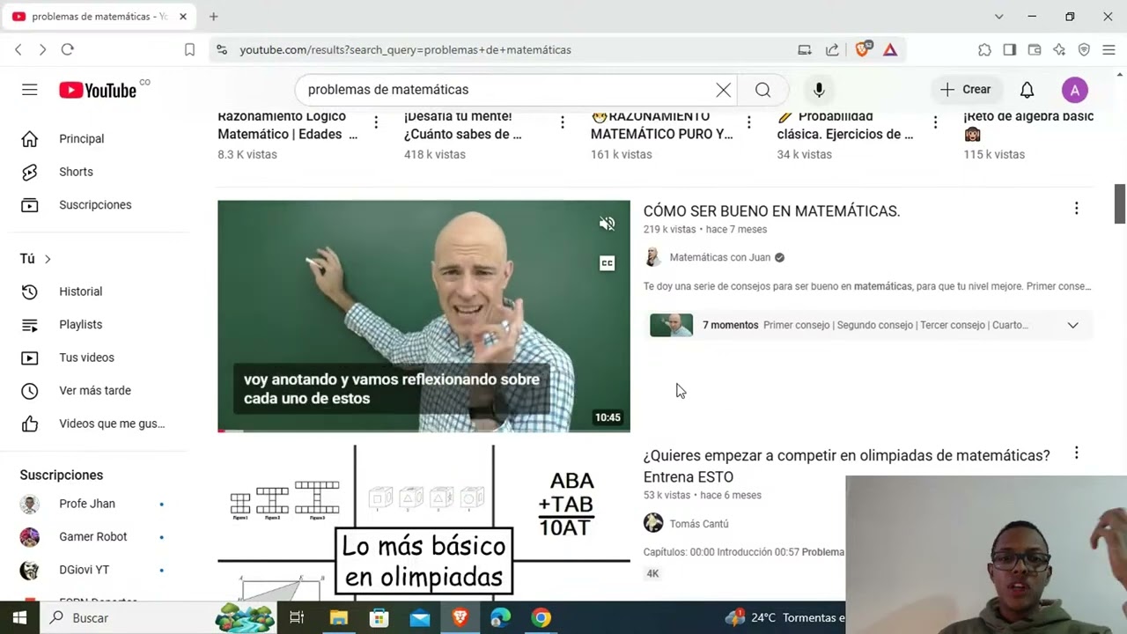Open Gamer Robot subscription channel
The height and width of the screenshot is (634, 1127).
[x=94, y=537]
